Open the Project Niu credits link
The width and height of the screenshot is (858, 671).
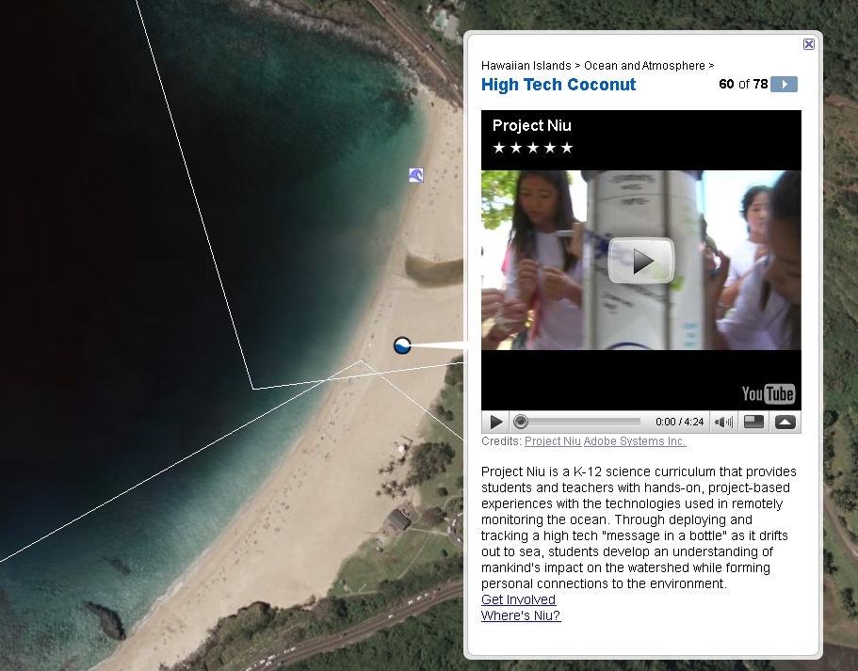(553, 441)
